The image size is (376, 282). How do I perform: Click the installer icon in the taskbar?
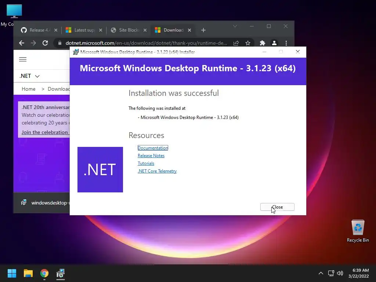61,273
